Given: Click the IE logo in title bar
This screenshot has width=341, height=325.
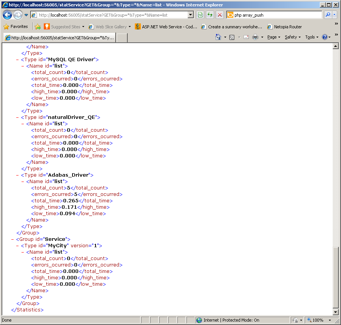Looking at the screenshot, I should pyautogui.click(x=5, y=5).
